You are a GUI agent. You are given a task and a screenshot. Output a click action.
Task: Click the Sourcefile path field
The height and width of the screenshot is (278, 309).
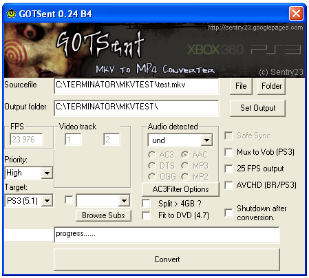click(x=136, y=86)
